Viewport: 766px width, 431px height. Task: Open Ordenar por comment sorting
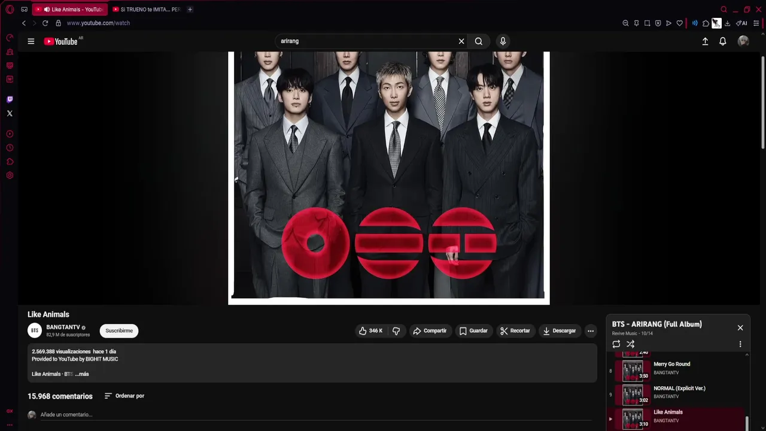coord(124,396)
